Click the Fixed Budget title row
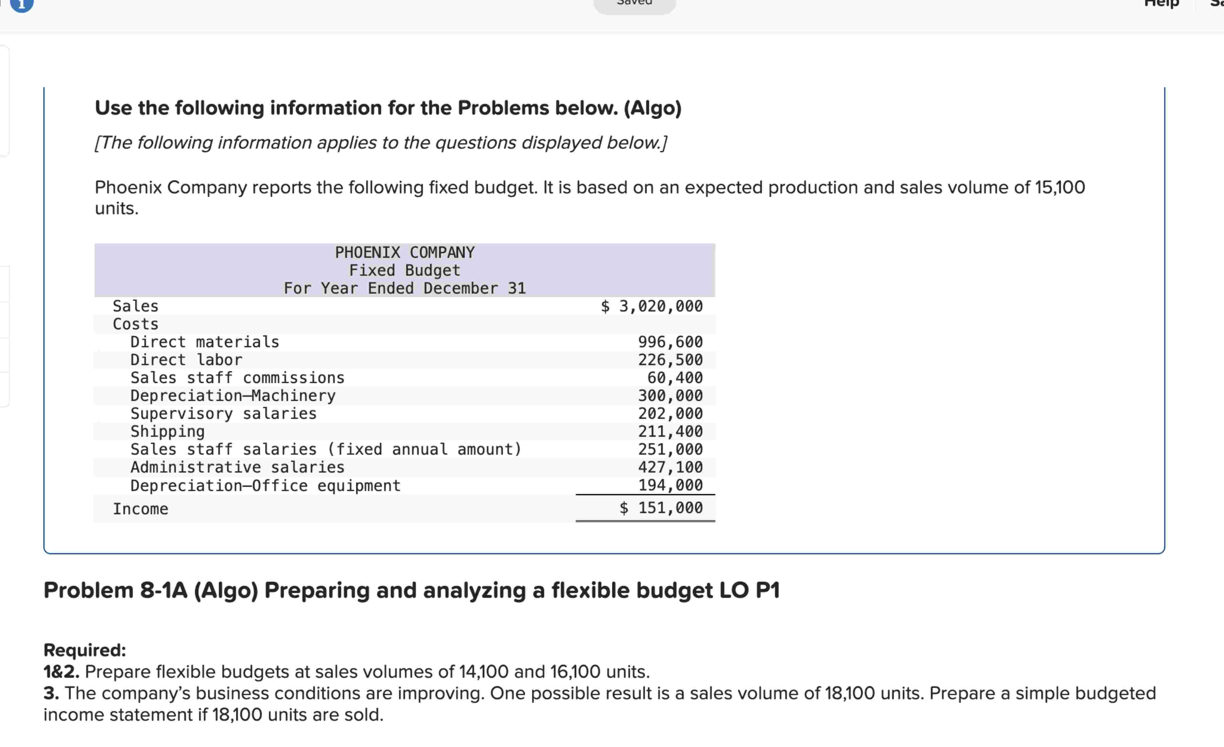Viewport: 1224px width, 747px height. tap(404, 270)
